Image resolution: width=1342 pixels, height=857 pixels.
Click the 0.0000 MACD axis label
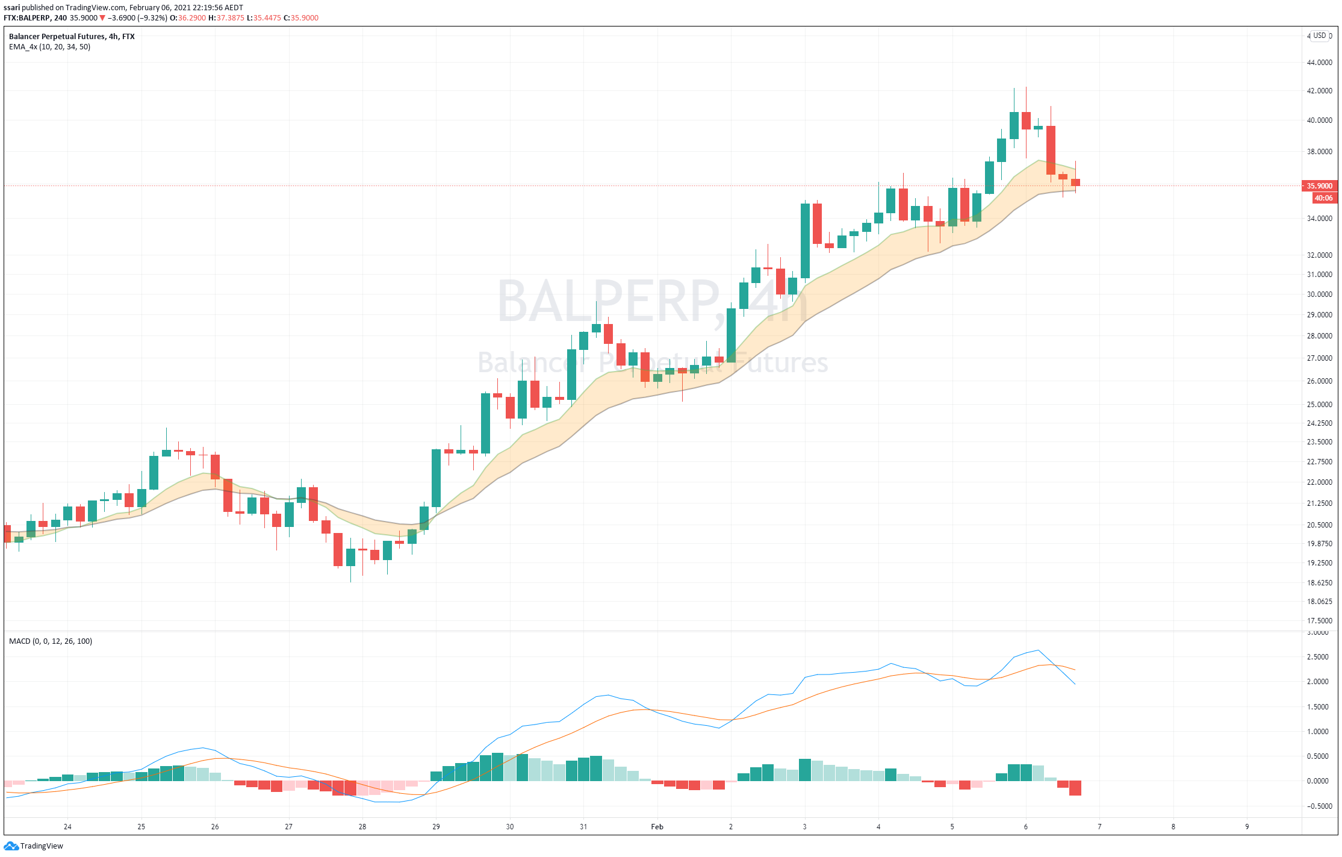point(1317,781)
